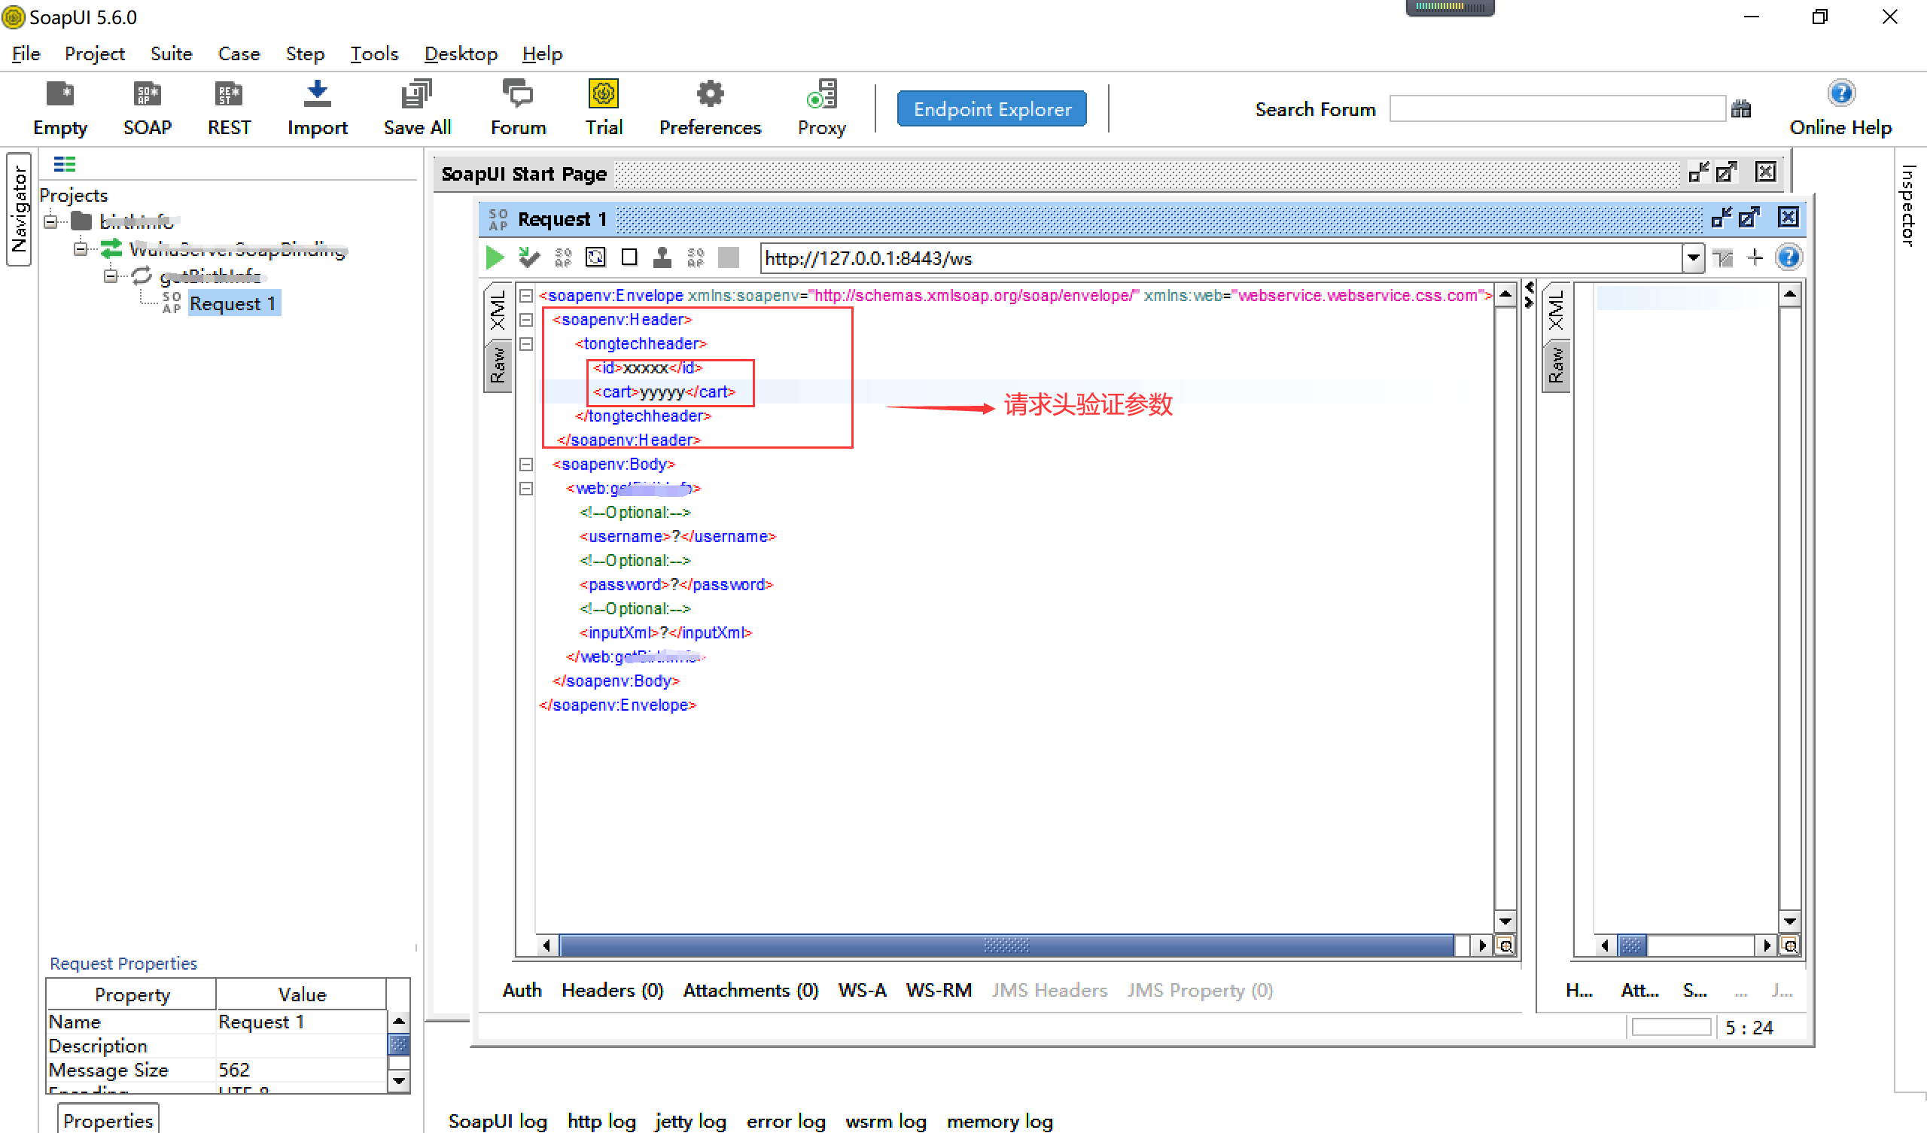Open the Tools menu

point(374,53)
